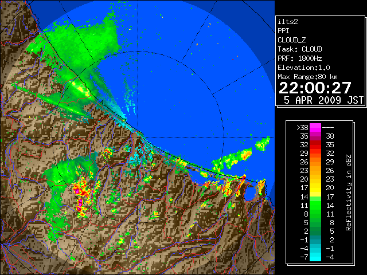Click the 'Elevation:1.0' line
Image resolution: width=367 pixels, height=275 pixels.
pos(304,68)
